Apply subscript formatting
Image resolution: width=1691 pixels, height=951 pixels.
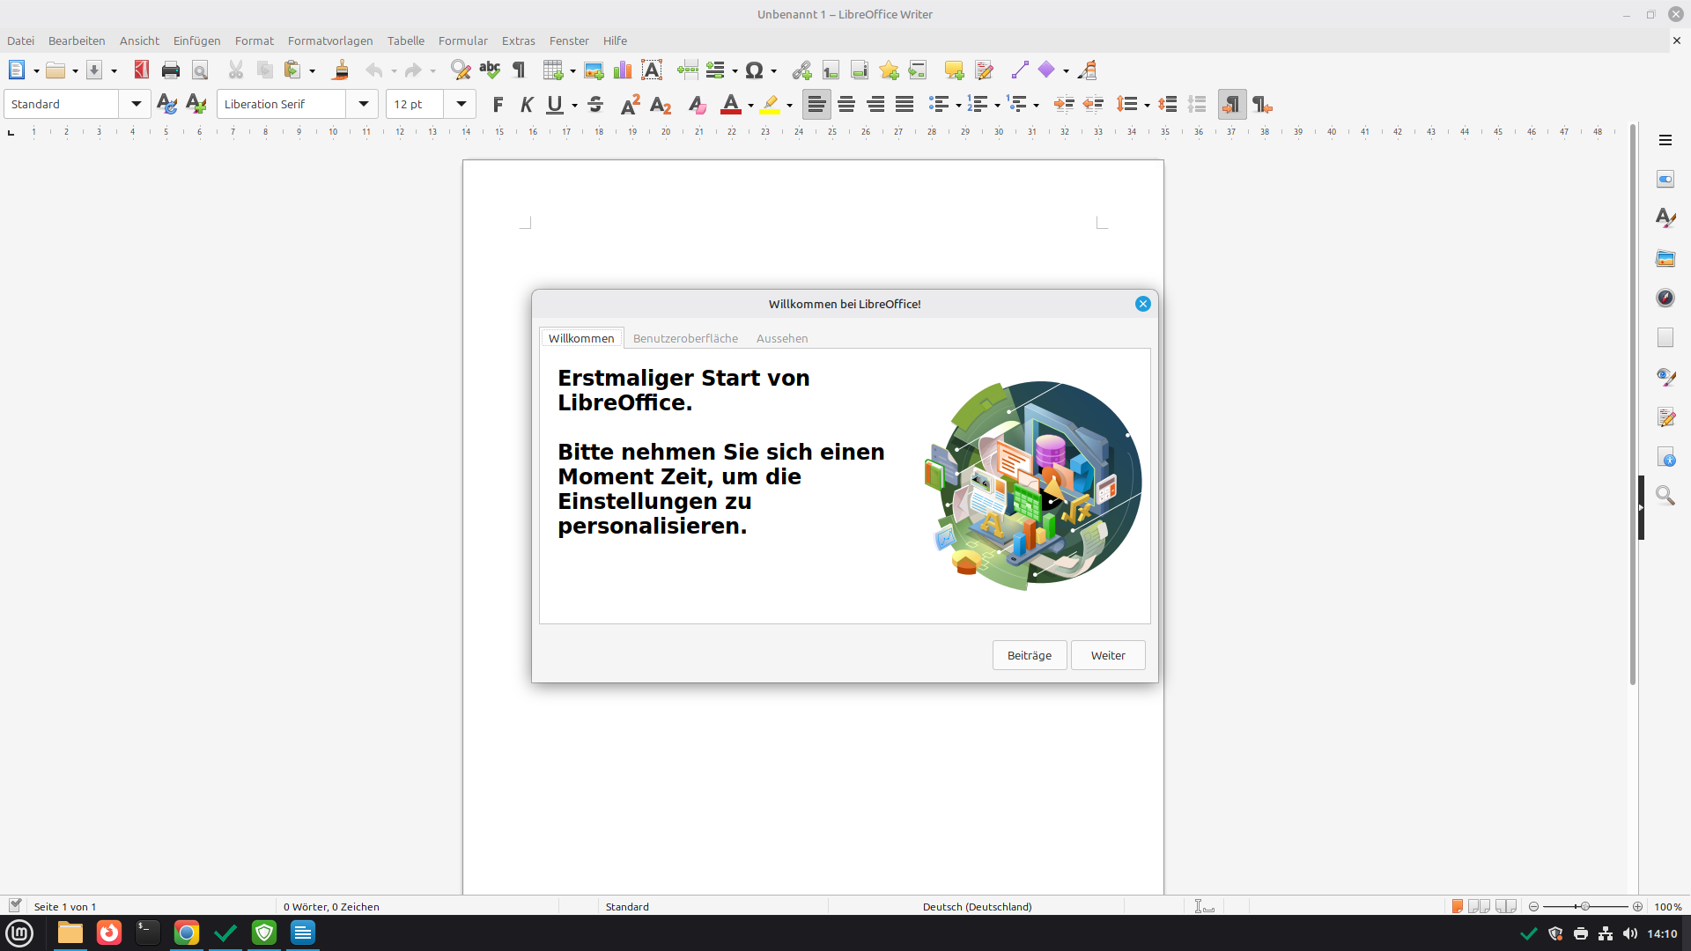click(661, 105)
